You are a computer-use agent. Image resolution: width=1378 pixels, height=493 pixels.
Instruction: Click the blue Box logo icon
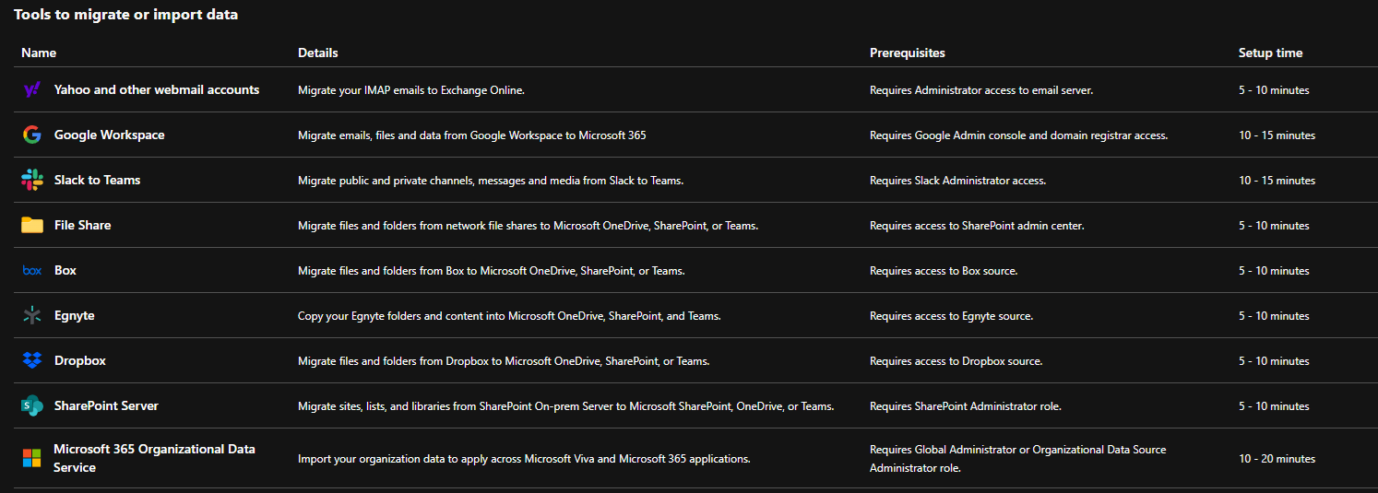click(31, 270)
